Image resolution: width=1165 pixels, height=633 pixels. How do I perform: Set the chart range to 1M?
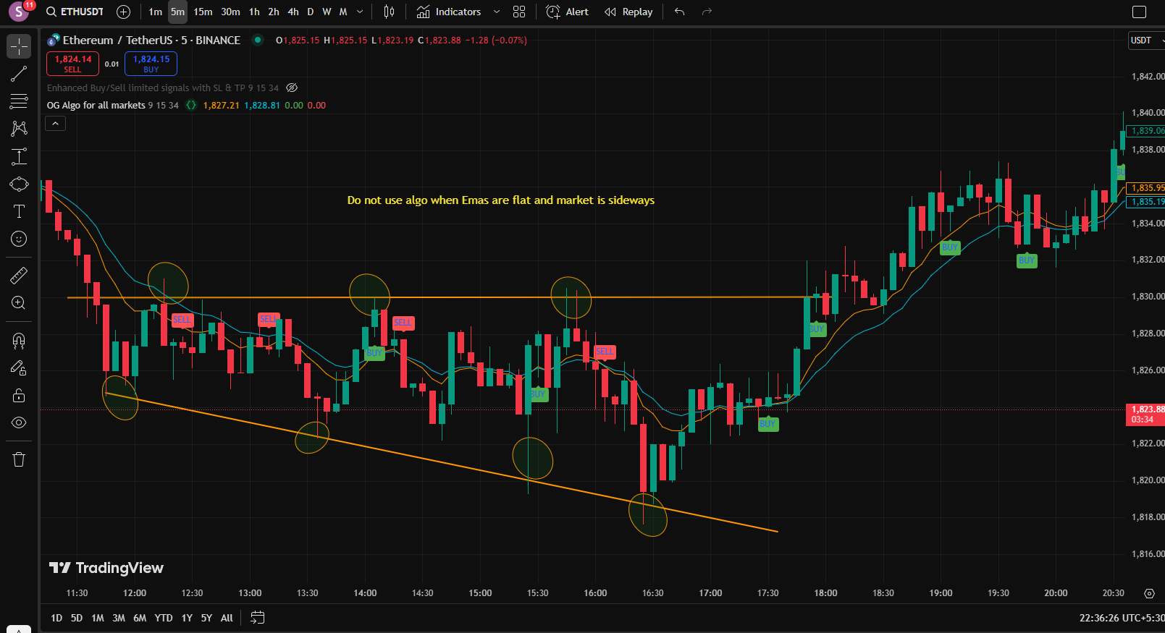click(x=98, y=618)
